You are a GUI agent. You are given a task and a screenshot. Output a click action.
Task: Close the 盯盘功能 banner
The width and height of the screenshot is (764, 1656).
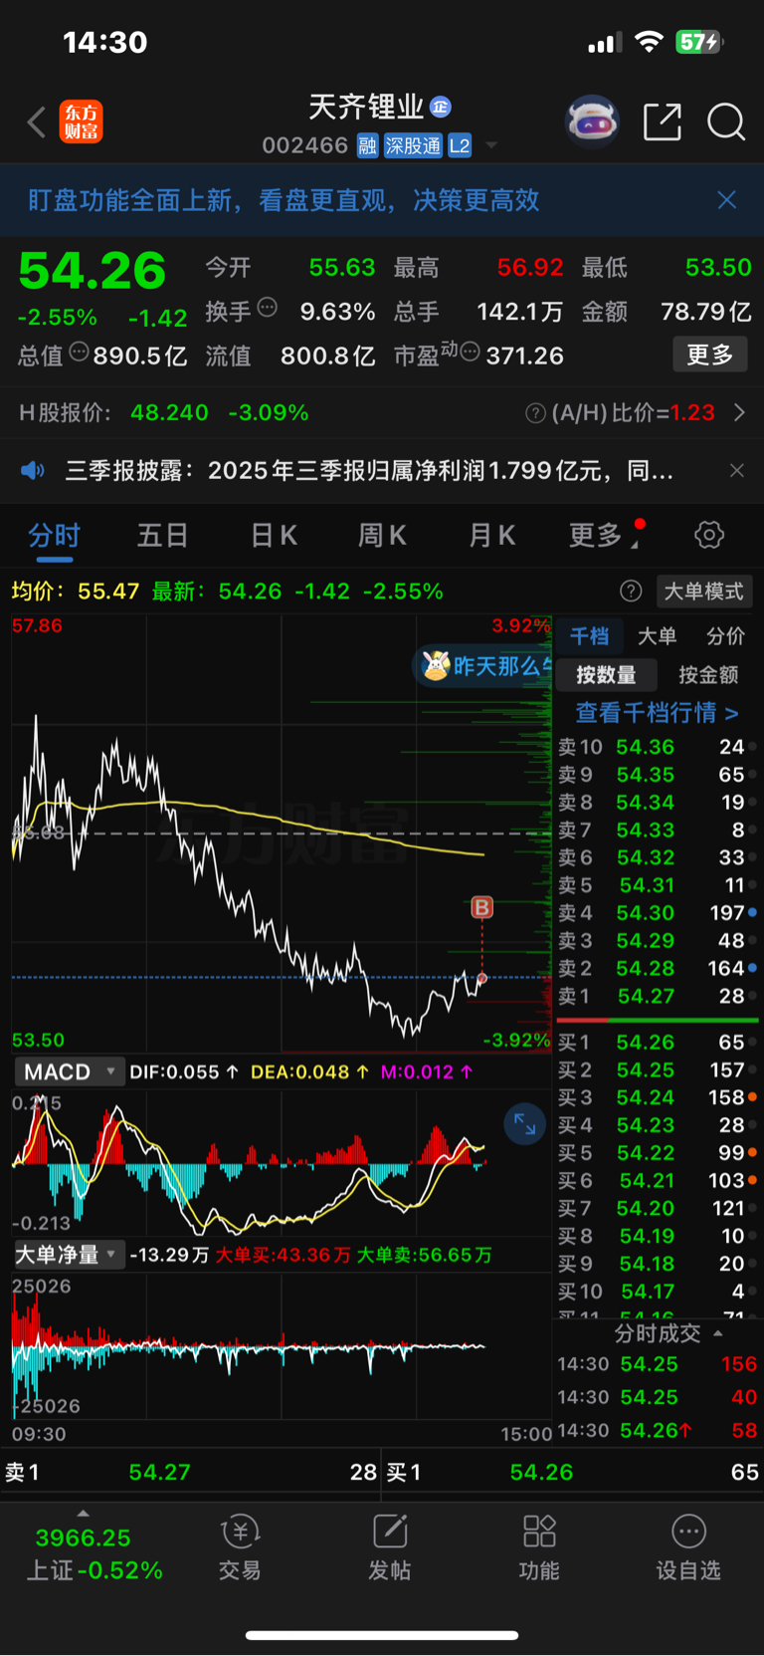(x=727, y=200)
